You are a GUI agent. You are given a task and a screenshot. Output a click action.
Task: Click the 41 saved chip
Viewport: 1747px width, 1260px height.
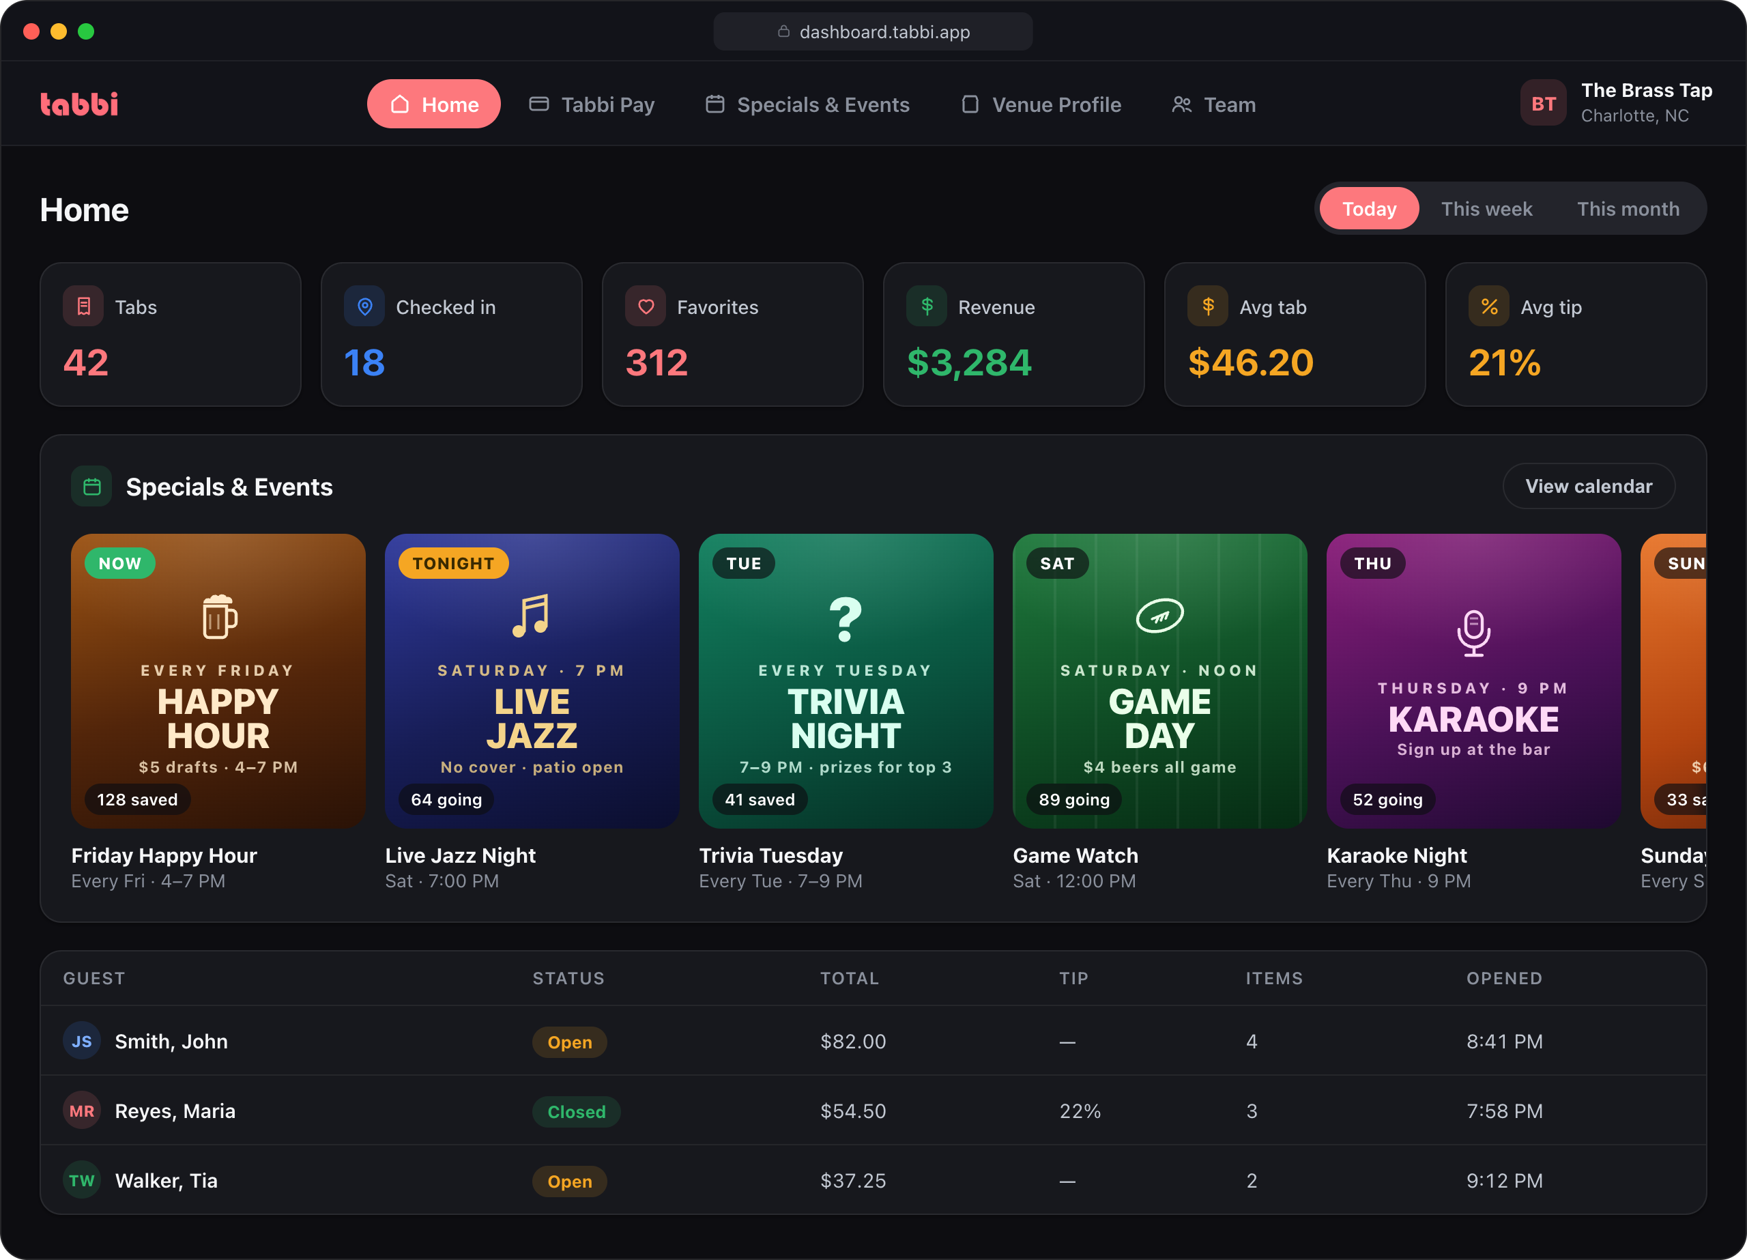click(760, 800)
